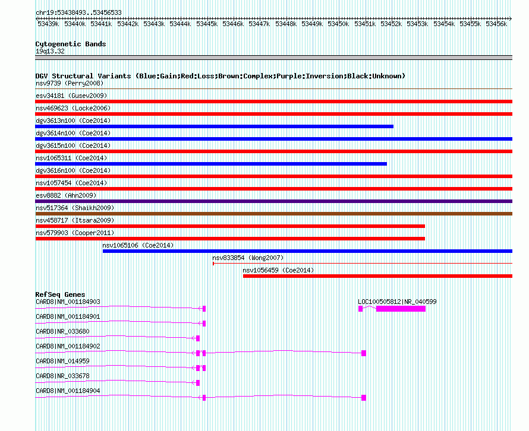The width and height of the screenshot is (529, 431).
Task: Click the CARD8|NM_001184903 transcript label
Action: point(68,302)
